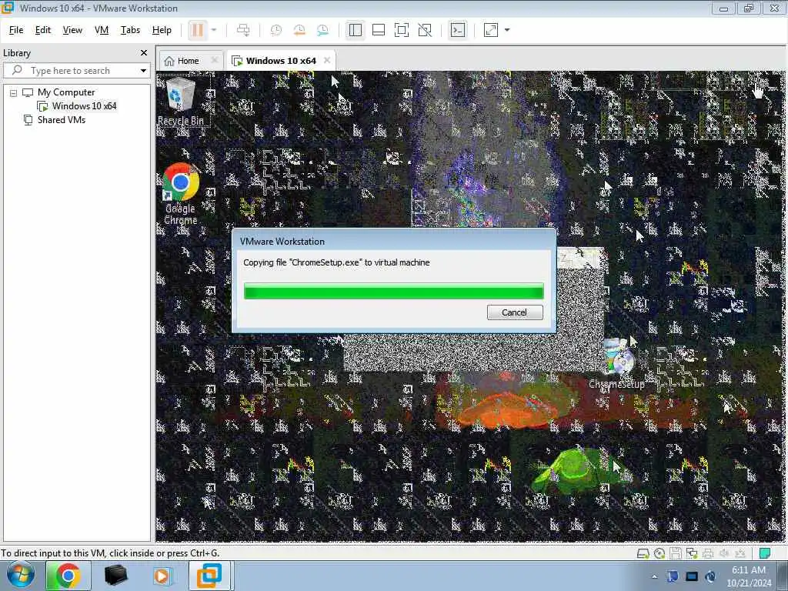Close the Library panel
The width and height of the screenshot is (788, 591).
pyautogui.click(x=144, y=53)
